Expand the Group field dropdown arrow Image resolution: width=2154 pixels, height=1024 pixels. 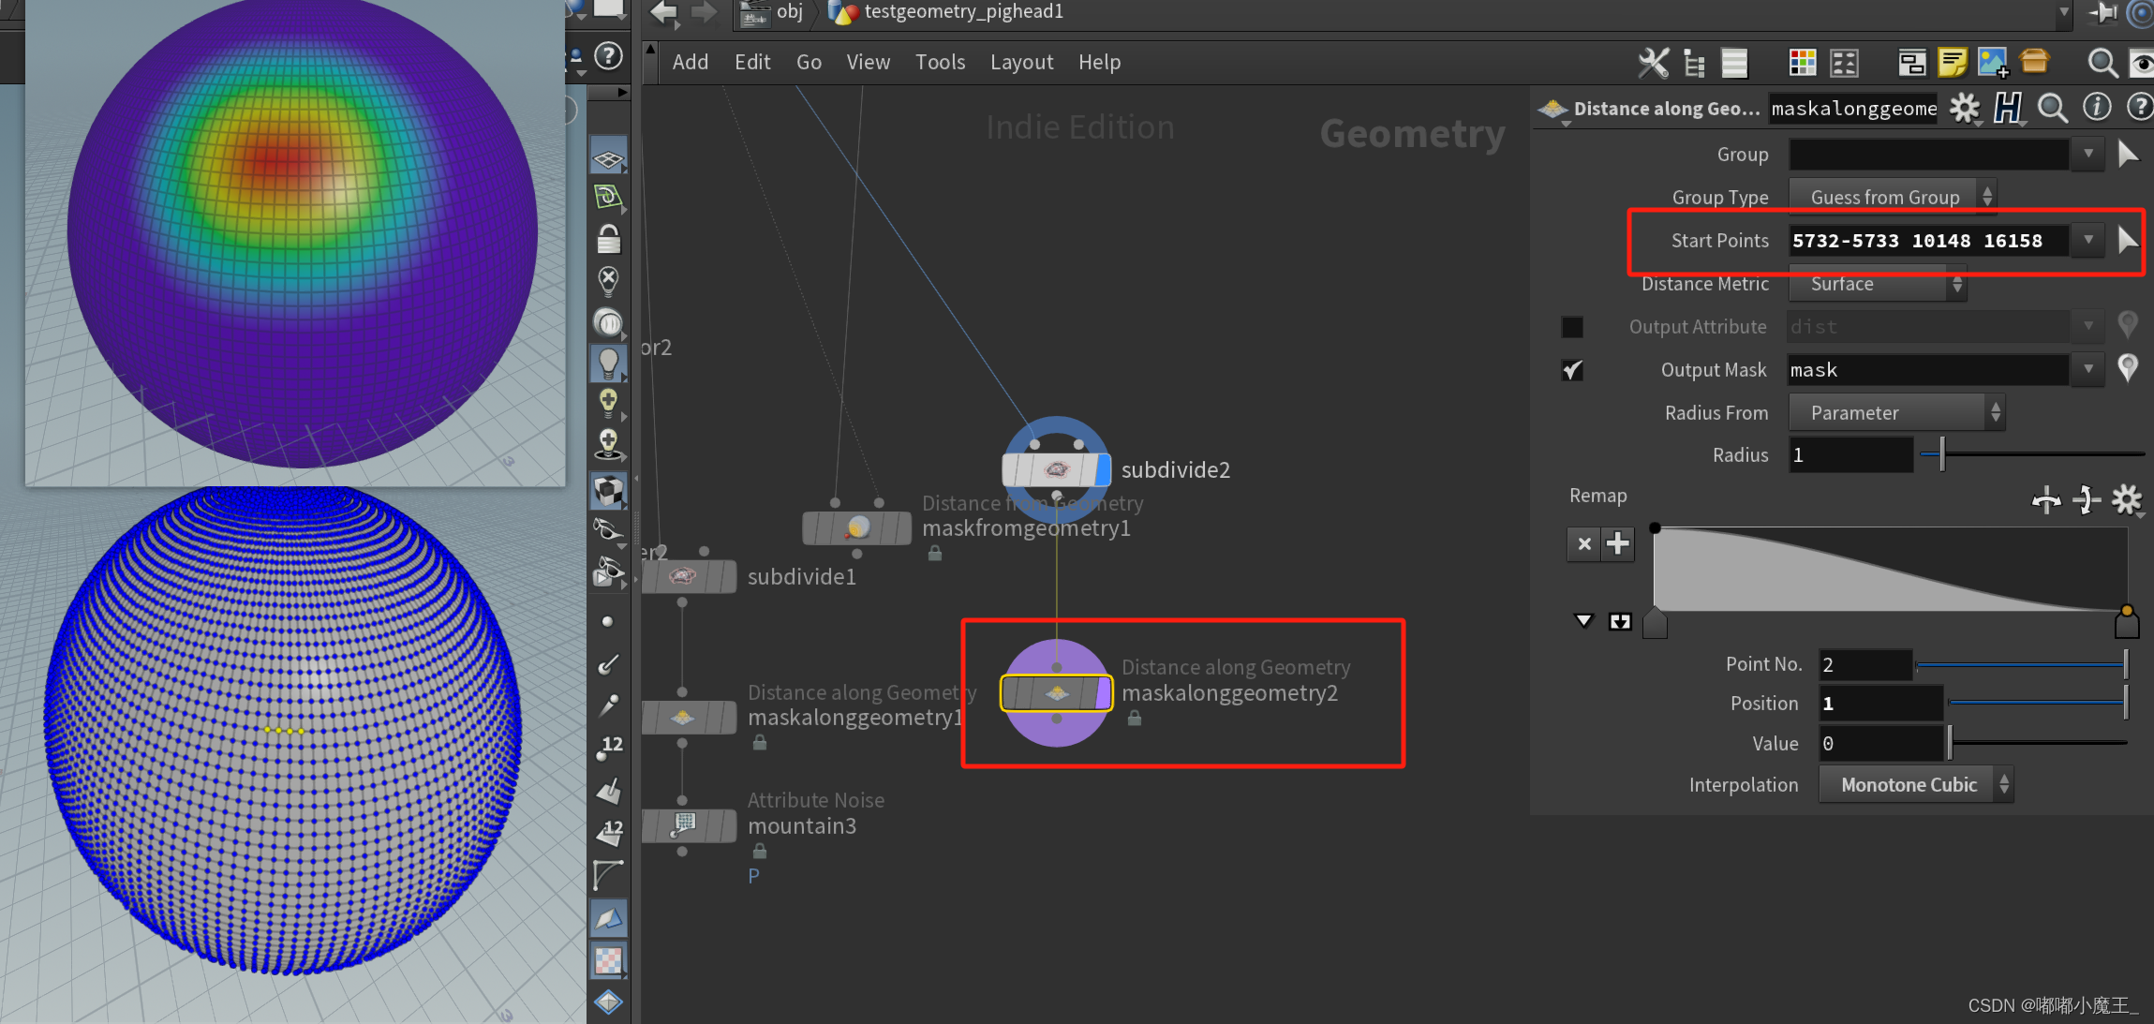tap(2088, 154)
